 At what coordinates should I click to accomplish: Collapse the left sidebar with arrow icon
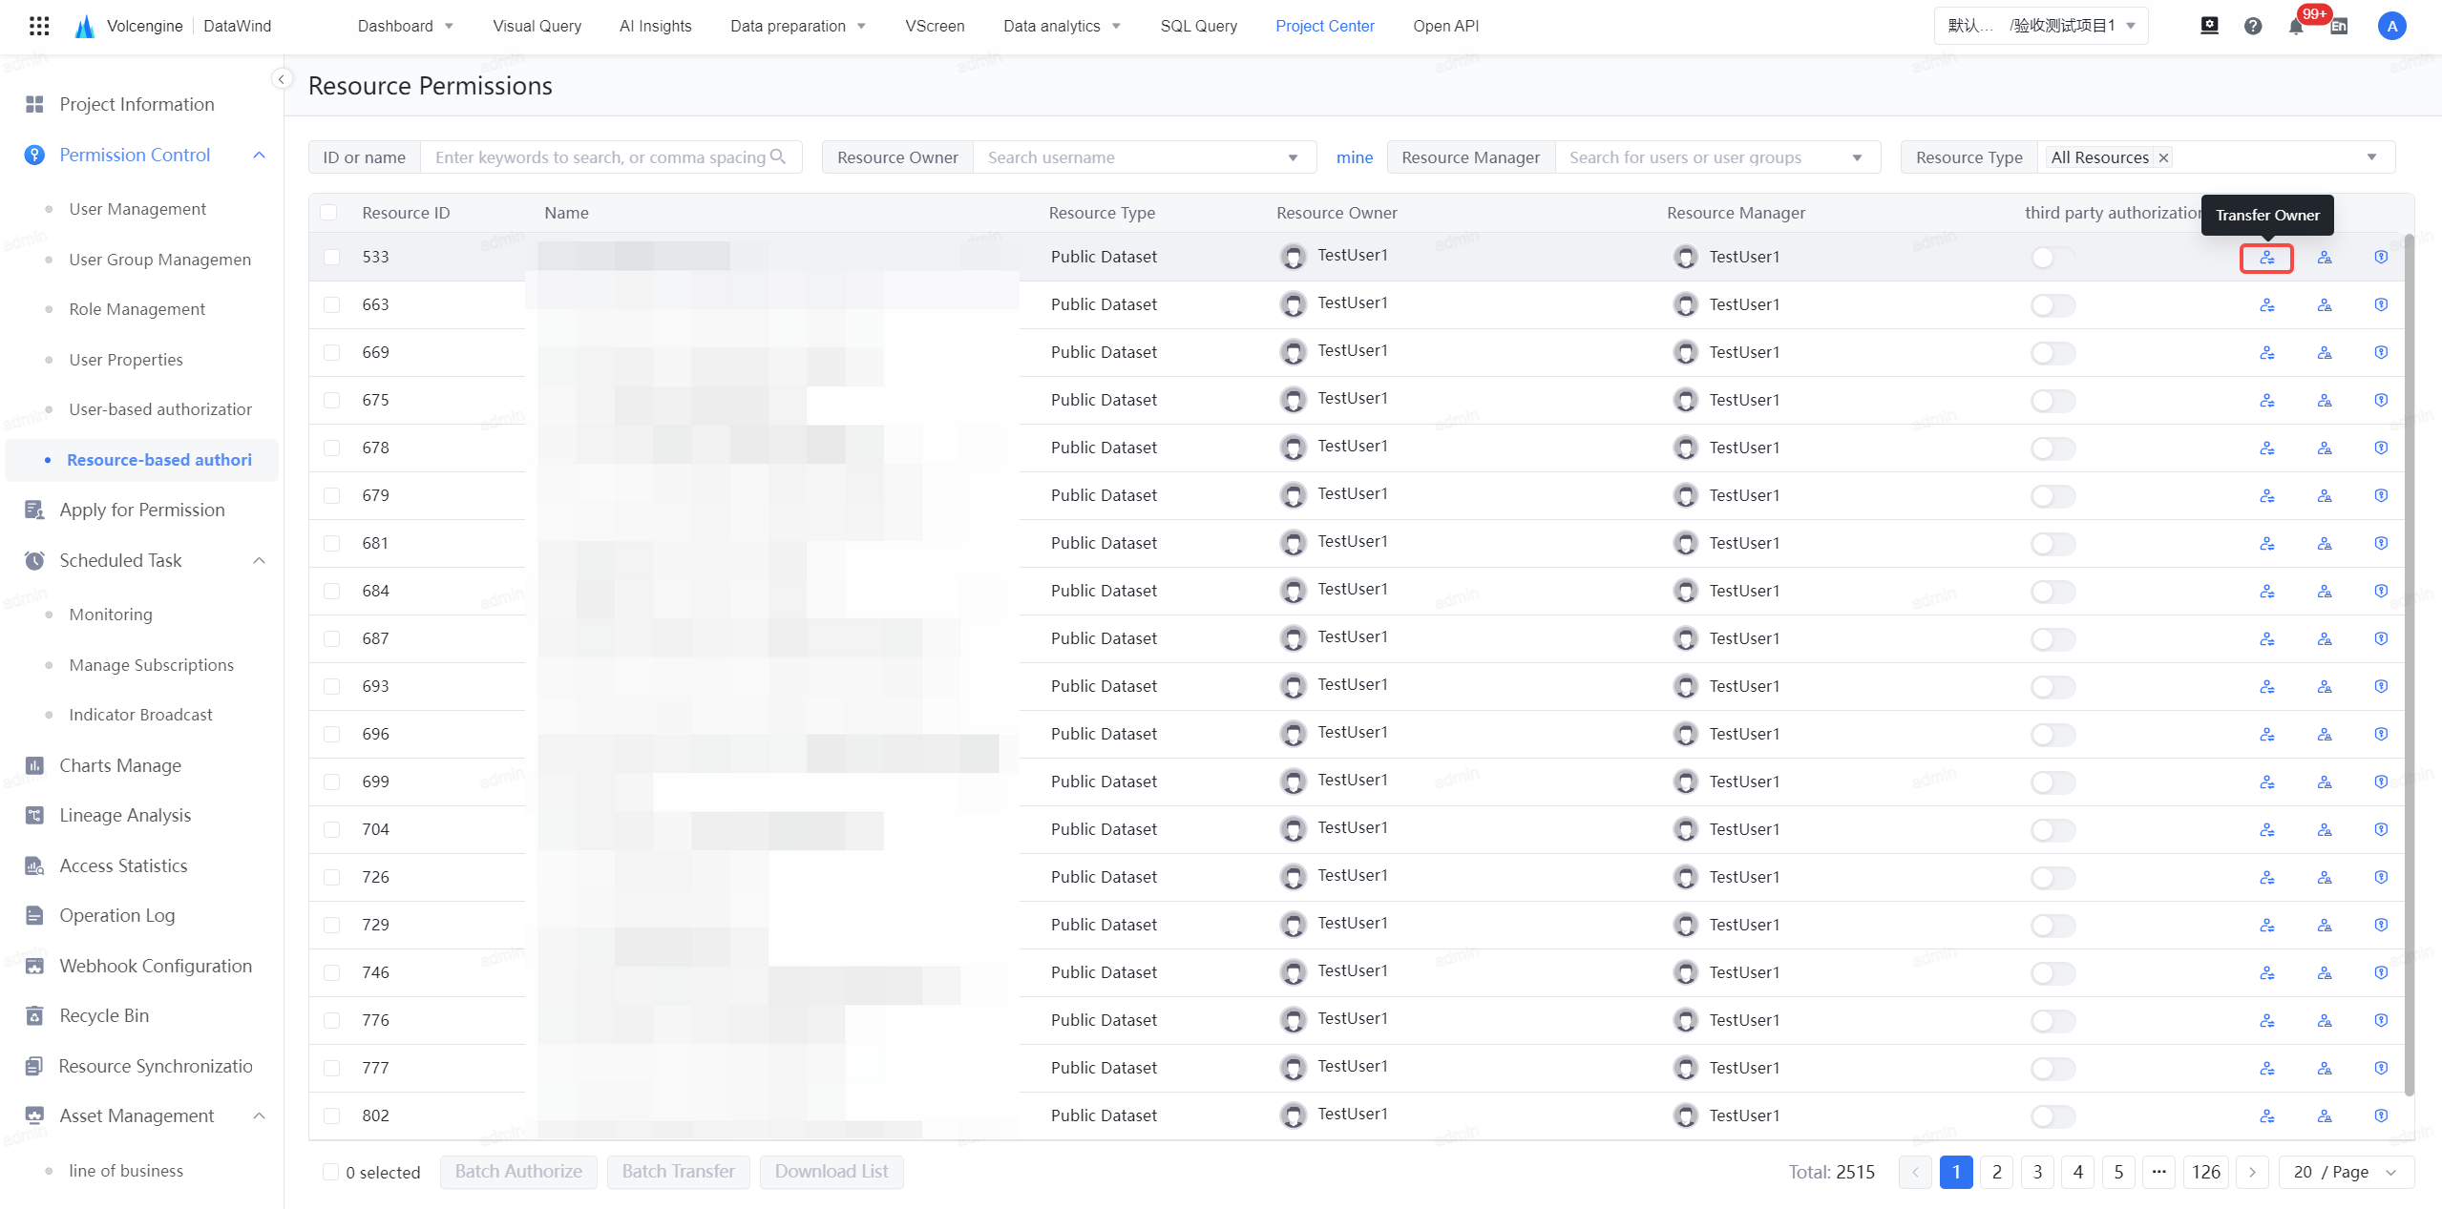pos(282,78)
